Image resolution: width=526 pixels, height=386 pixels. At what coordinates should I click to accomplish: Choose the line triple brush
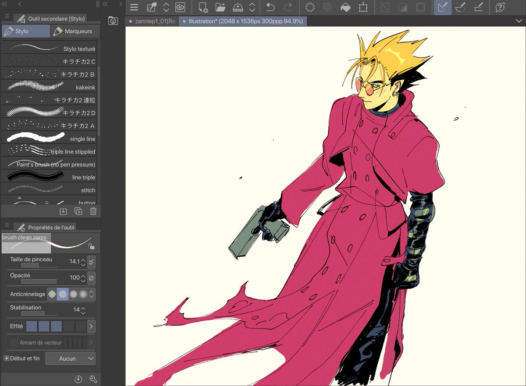[x=49, y=177]
